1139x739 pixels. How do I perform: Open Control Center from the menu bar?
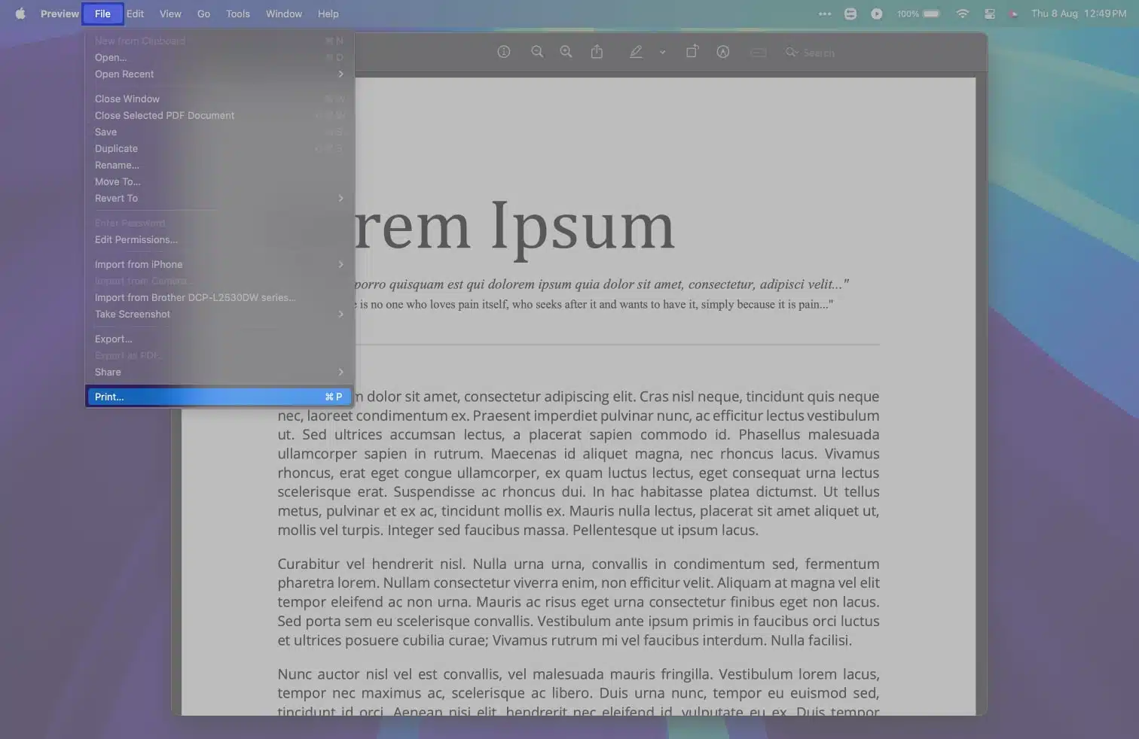click(990, 14)
